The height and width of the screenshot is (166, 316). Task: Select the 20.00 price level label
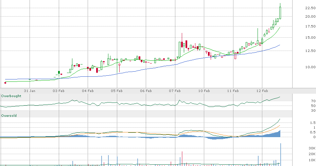(x=310, y=17)
